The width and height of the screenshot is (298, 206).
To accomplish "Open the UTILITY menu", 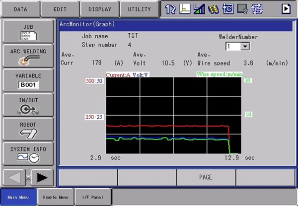I will [139, 9].
